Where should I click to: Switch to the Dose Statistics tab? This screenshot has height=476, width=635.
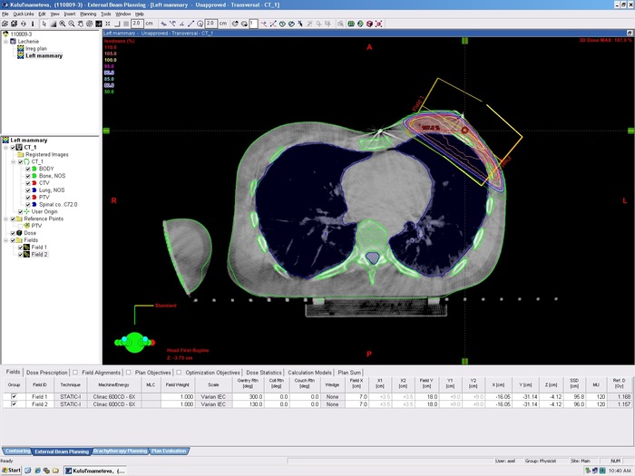[x=263, y=373]
